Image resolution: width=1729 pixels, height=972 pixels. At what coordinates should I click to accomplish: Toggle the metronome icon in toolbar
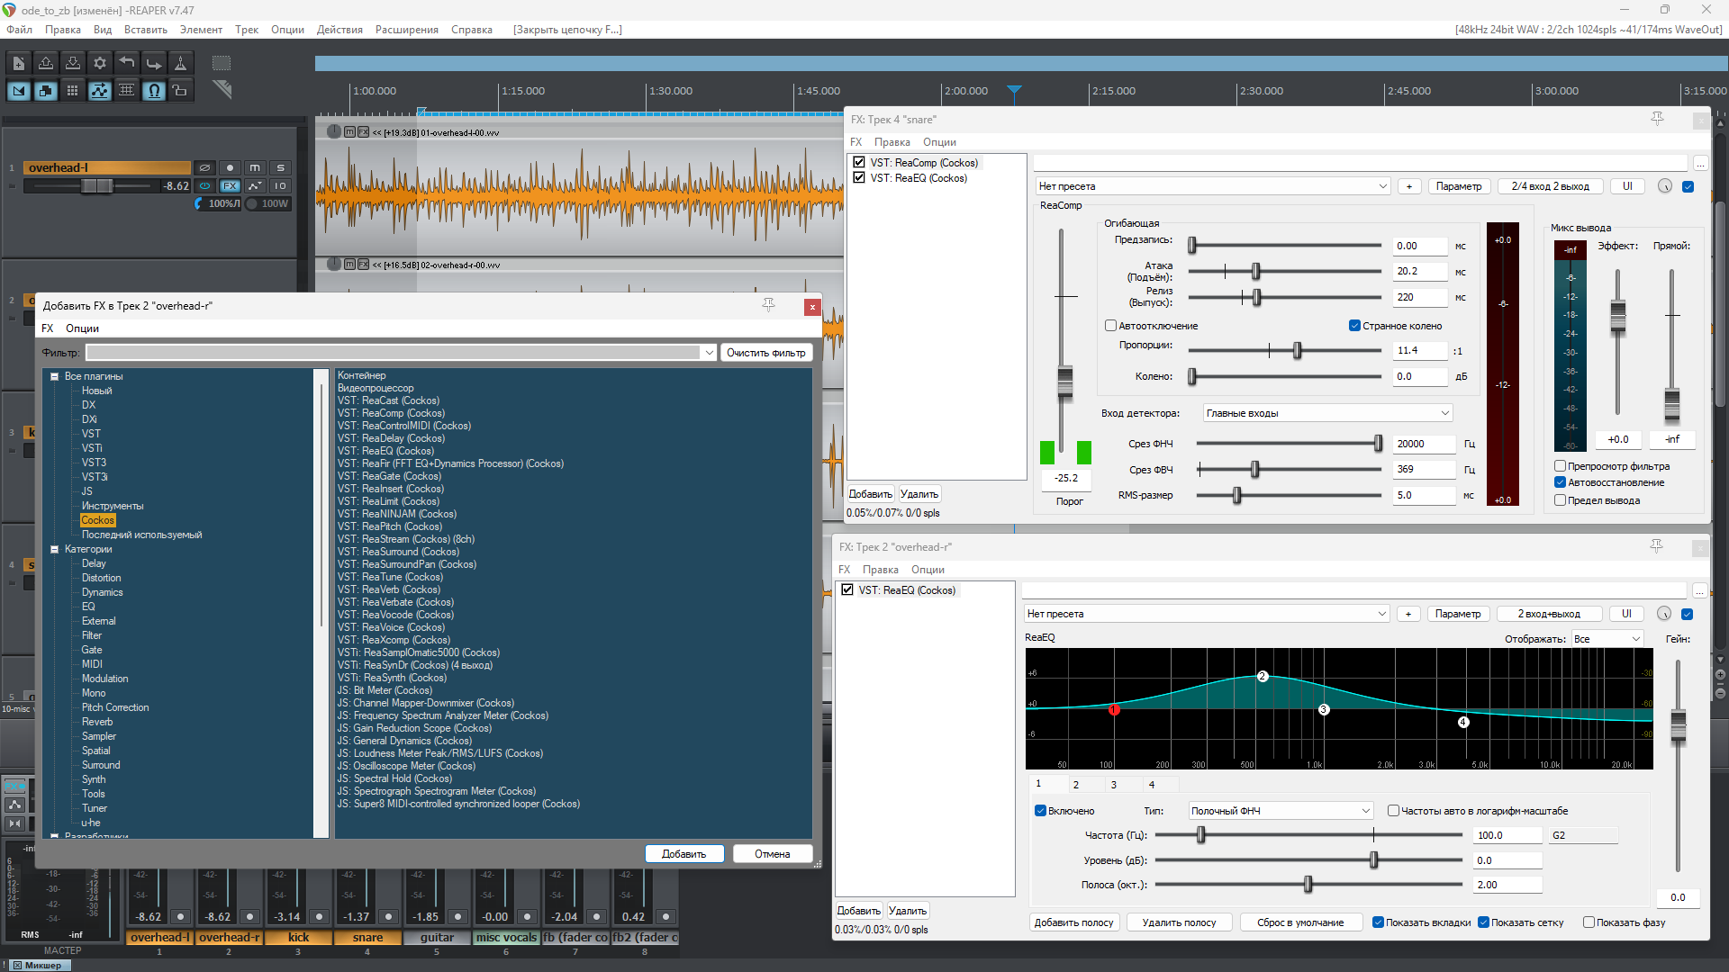tap(180, 63)
